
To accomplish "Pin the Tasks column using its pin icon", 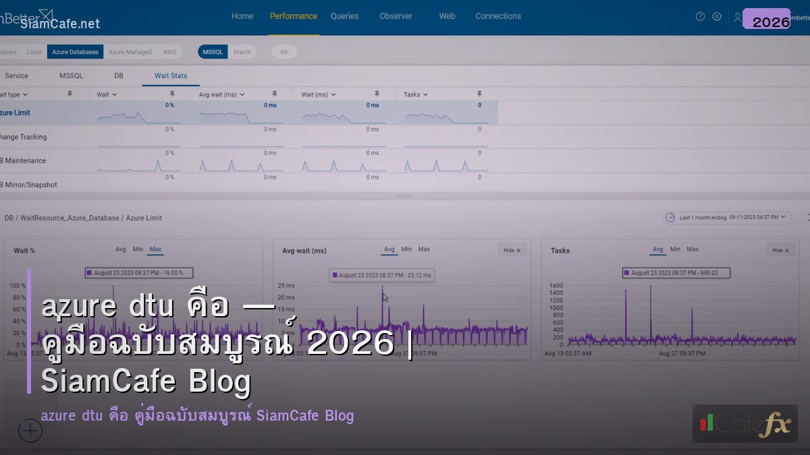I will pyautogui.click(x=479, y=94).
